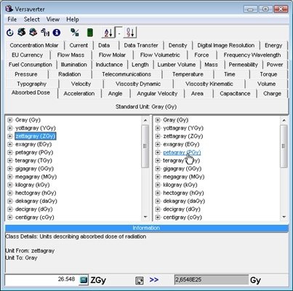Click right list scrollbar down arrow

click(284, 217)
